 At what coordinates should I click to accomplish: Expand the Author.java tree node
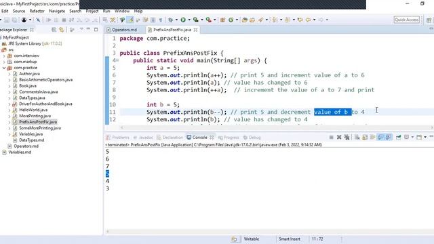[x=9, y=74]
